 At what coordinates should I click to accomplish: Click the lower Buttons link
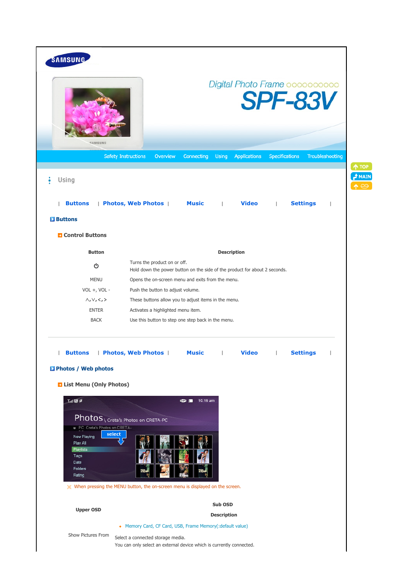click(77, 353)
